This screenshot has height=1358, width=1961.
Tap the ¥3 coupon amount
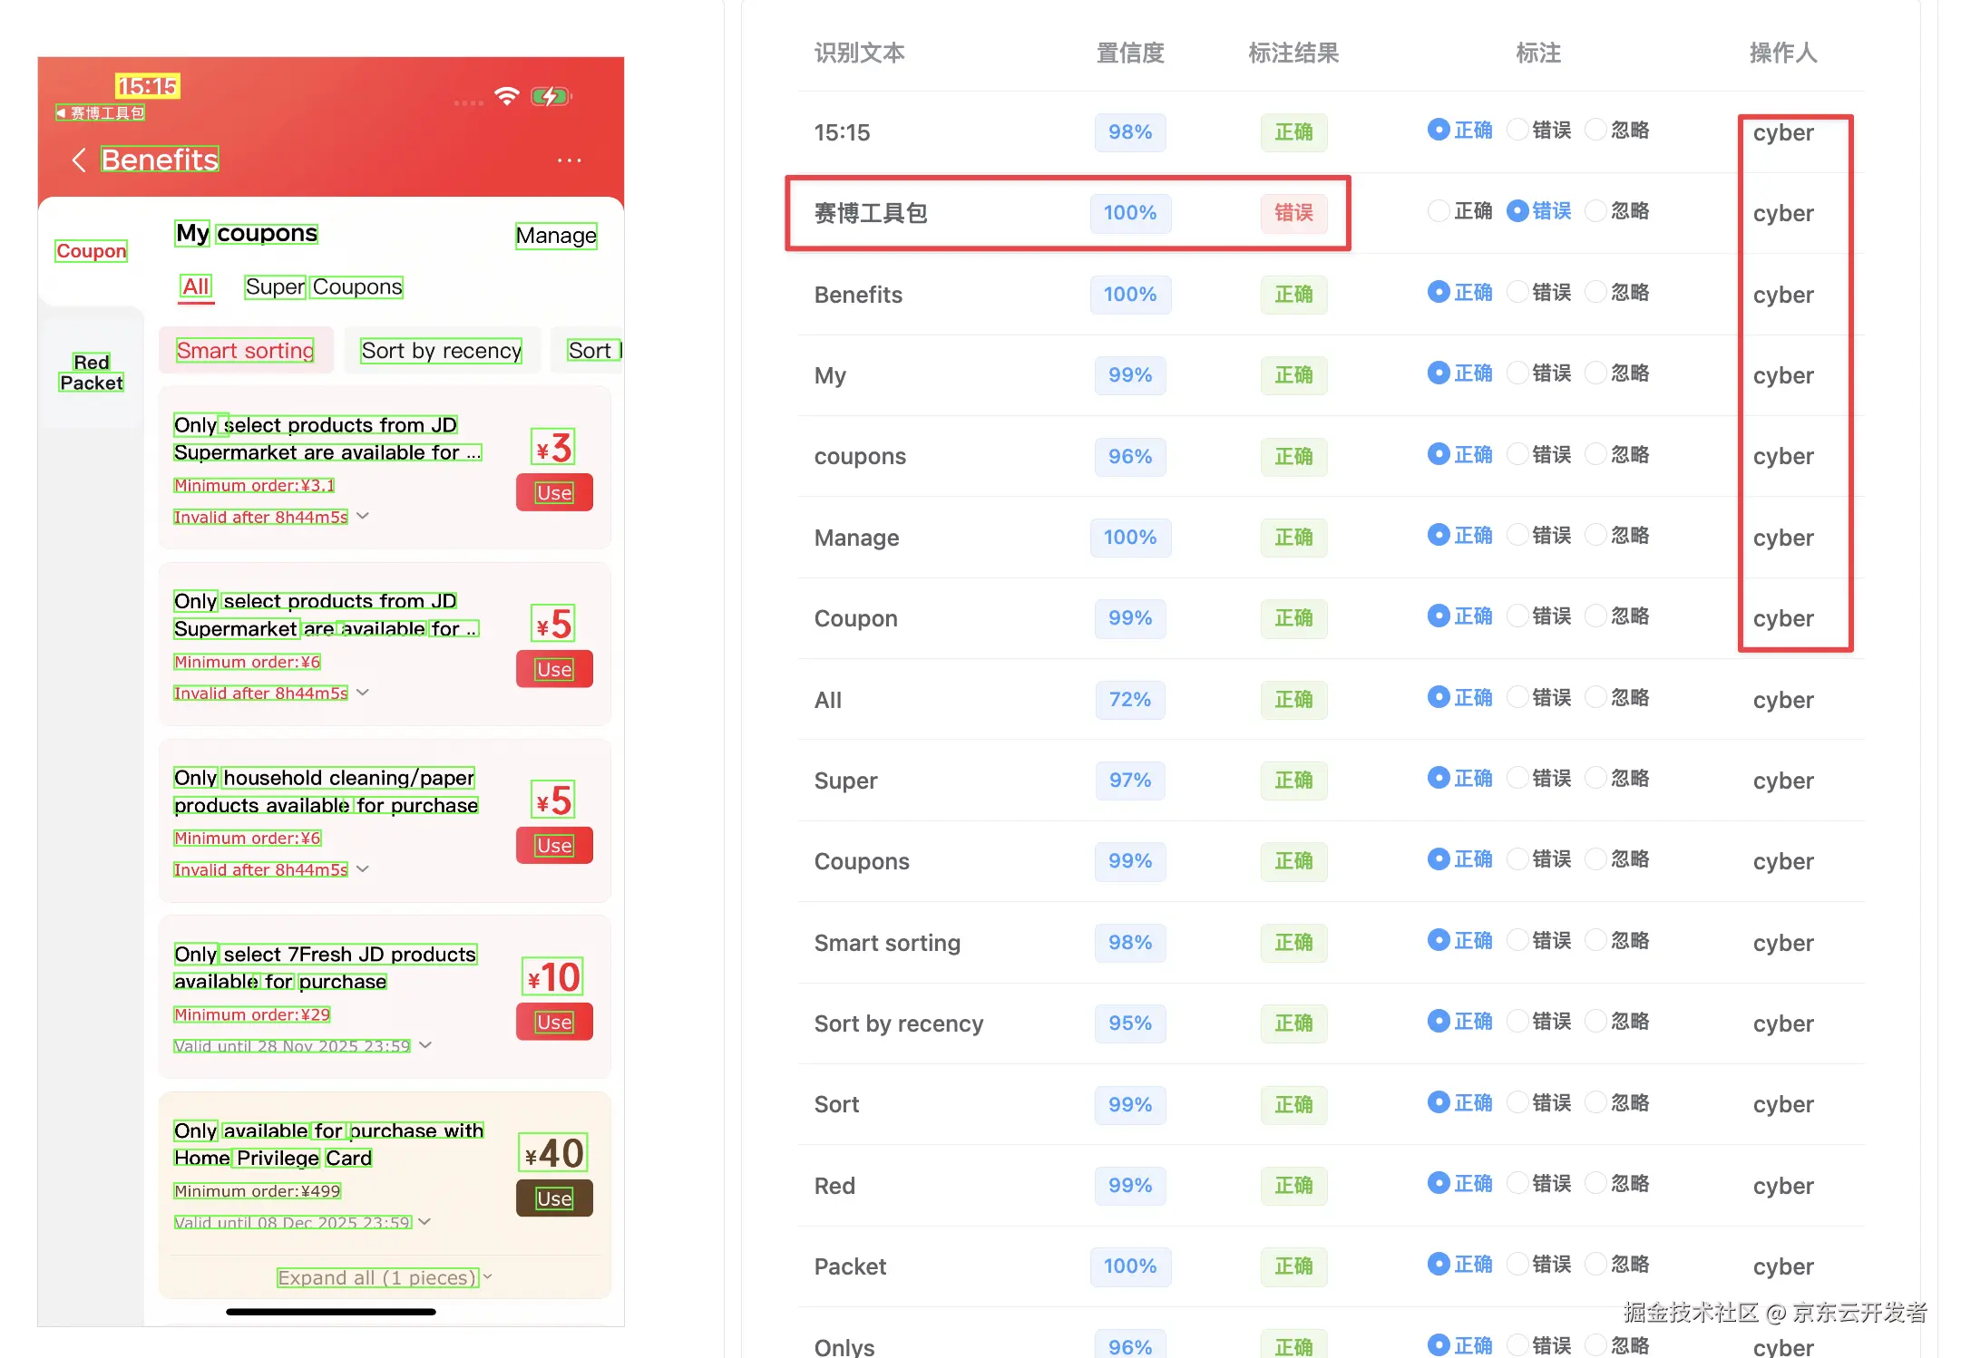coord(553,448)
